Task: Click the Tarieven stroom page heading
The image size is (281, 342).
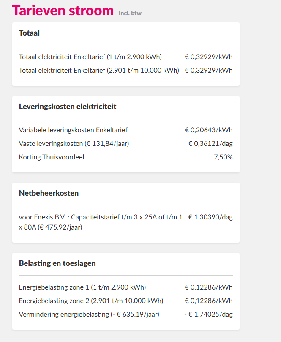Action: click(x=63, y=11)
